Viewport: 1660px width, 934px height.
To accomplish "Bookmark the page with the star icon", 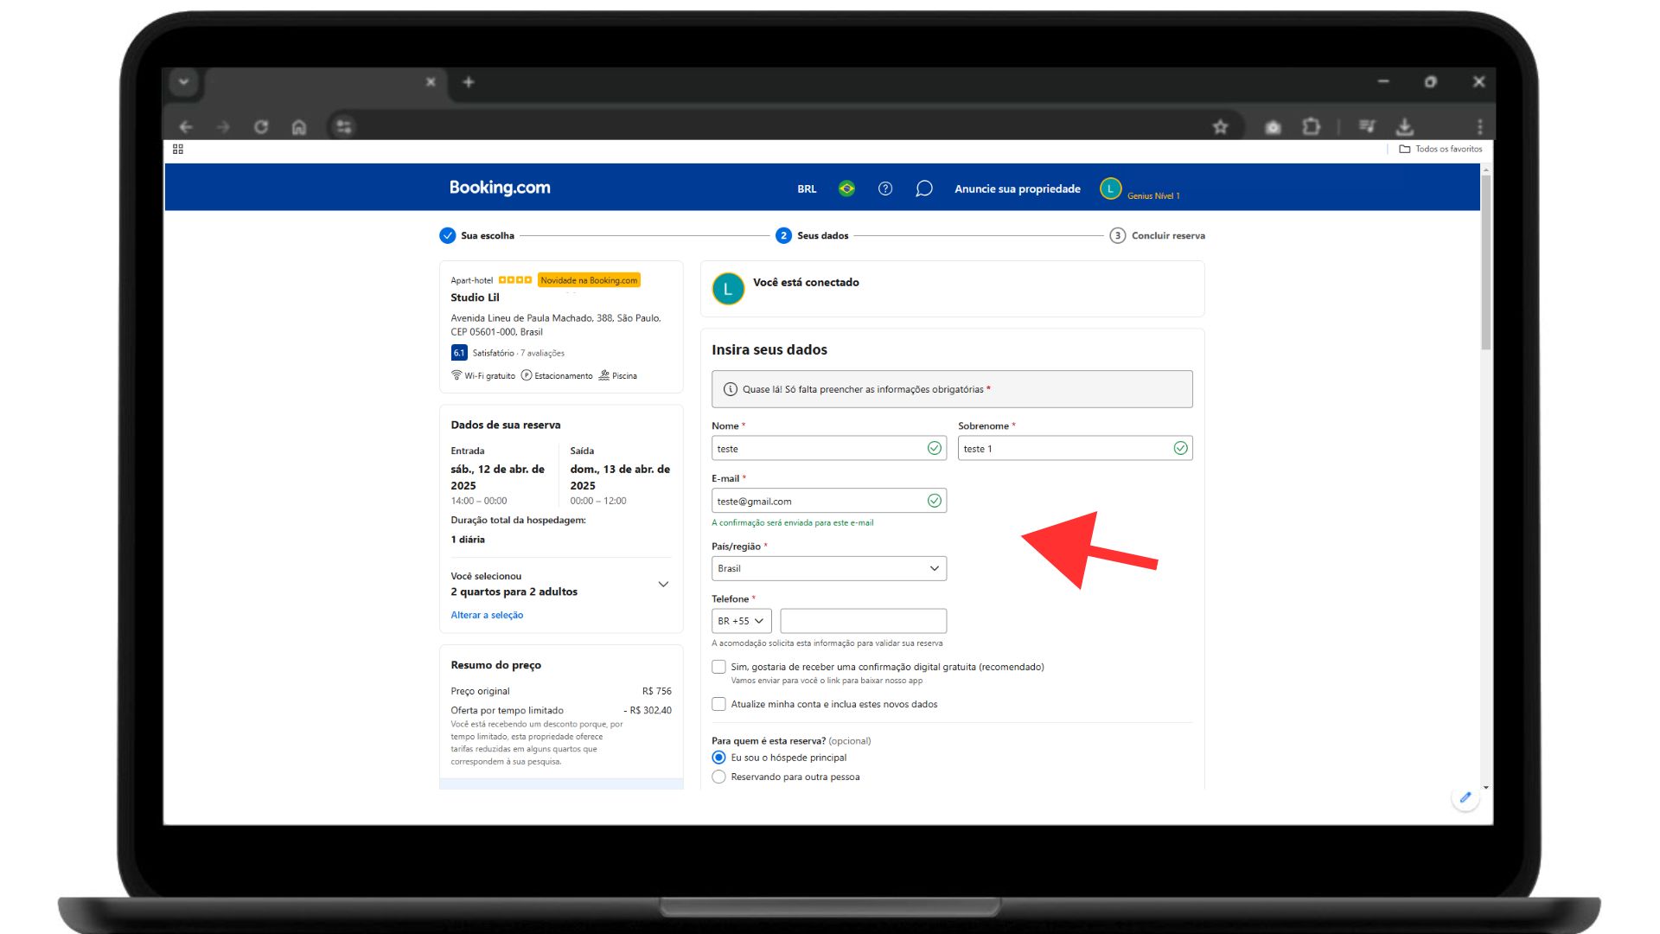I will [x=1220, y=127].
